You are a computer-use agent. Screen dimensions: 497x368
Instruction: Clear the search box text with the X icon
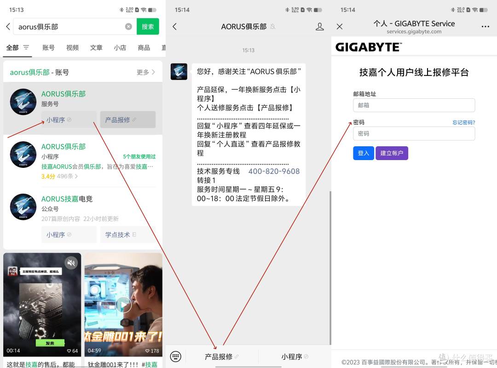pyautogui.click(x=128, y=27)
